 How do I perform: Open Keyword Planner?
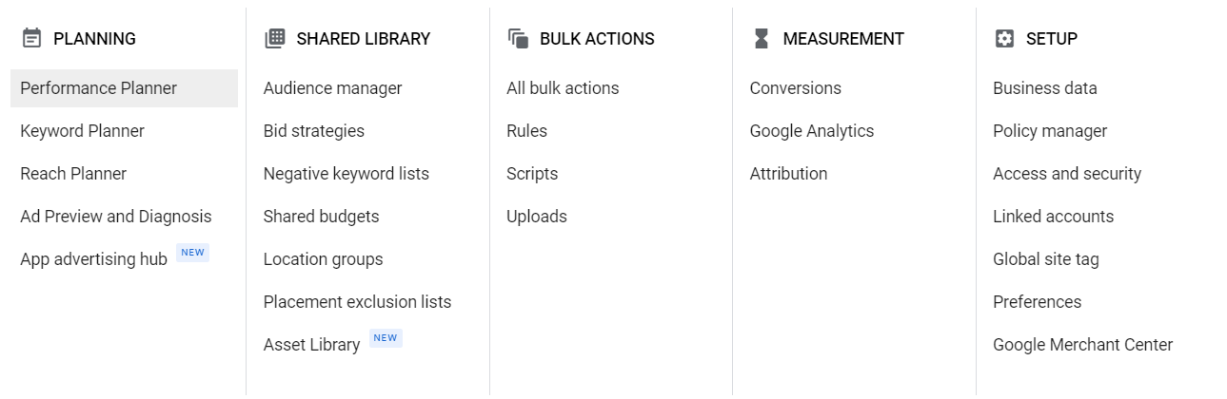(83, 131)
